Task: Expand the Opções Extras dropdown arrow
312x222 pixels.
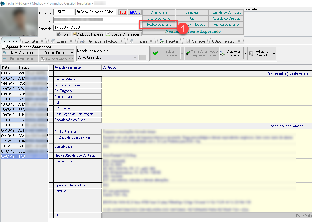Action: point(72,53)
